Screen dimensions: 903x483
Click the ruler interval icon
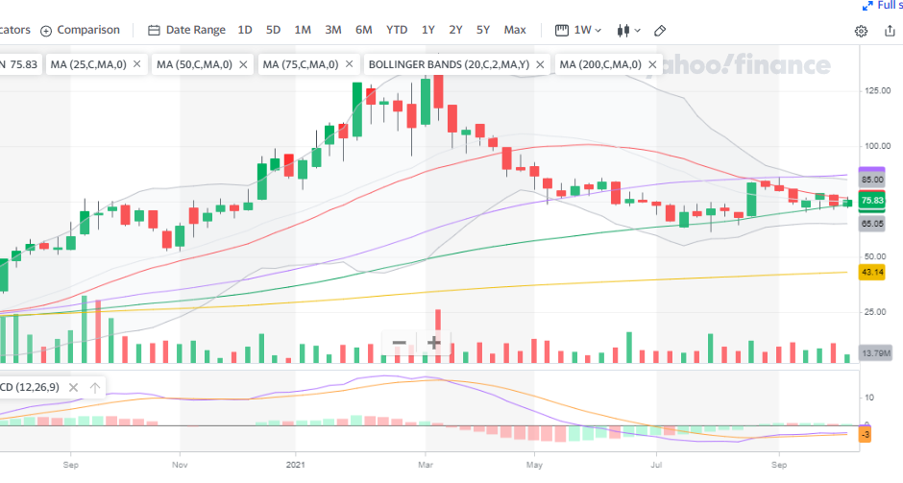coord(562,31)
